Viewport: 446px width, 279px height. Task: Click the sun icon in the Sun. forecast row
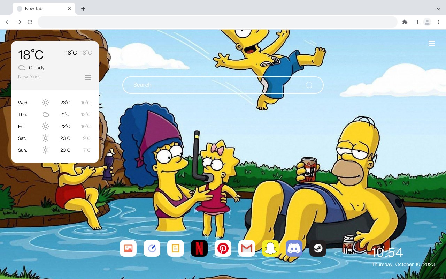coord(46,150)
